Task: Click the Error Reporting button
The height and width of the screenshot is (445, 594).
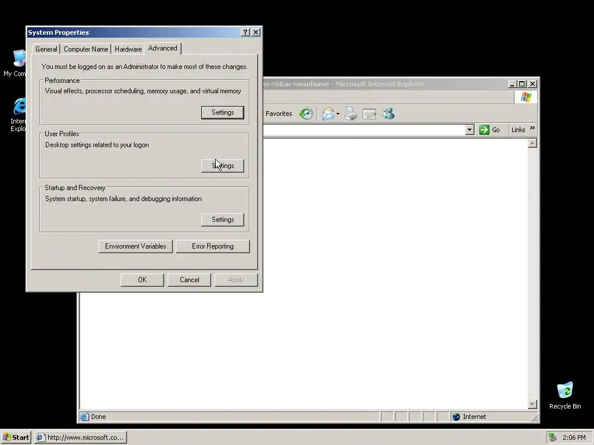Action: pos(212,246)
